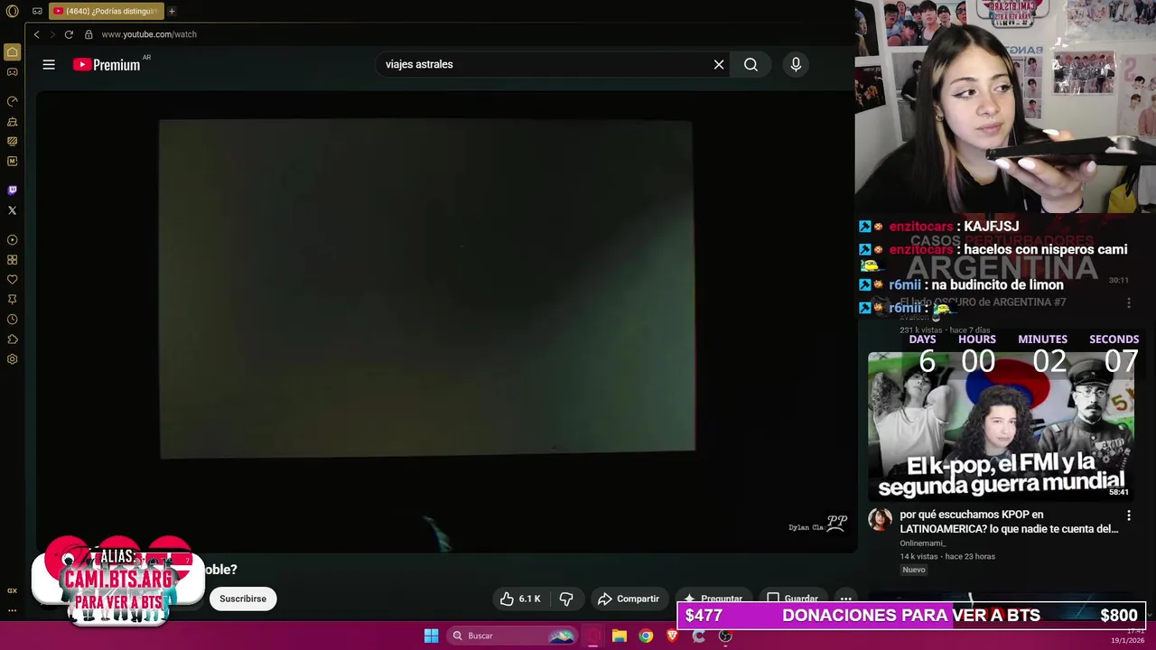The height and width of the screenshot is (650, 1156).
Task: Open Settings gear icon in sidebar
Action: coord(13,359)
